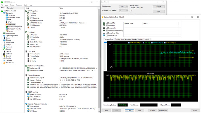Open the Power Management tree item
This screenshot has height=113, width=201.
pyautogui.click(x=15, y=27)
